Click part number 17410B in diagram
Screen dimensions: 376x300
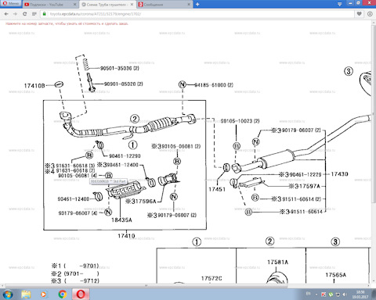tap(34, 86)
